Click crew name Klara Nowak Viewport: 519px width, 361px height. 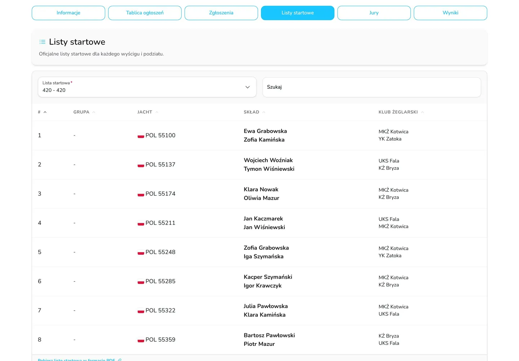(x=261, y=190)
